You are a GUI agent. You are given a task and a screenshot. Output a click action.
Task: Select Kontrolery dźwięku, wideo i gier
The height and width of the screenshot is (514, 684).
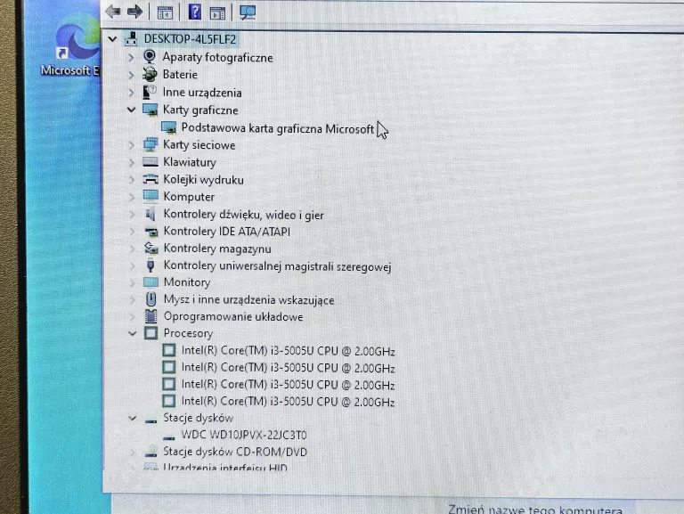(243, 215)
